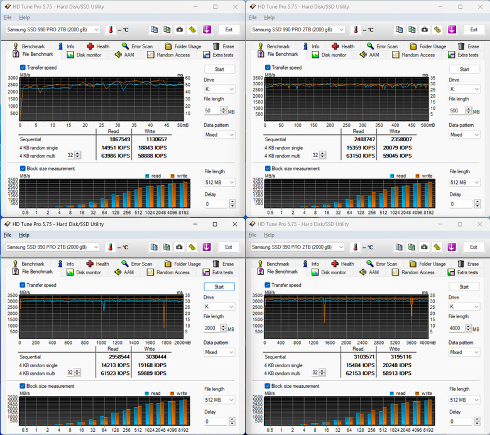Click Exit button in 500 MB window

pyautogui.click(x=474, y=30)
